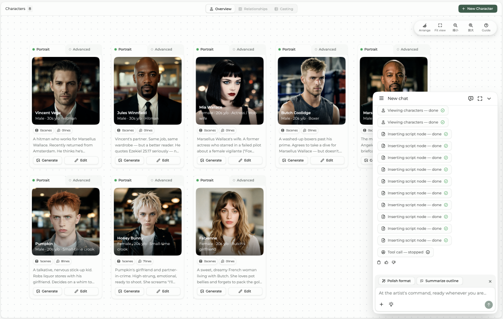Screen dimensions: 503x319
Task: Select Advanced tab on Vincent Vega card
Action: point(84,50)
